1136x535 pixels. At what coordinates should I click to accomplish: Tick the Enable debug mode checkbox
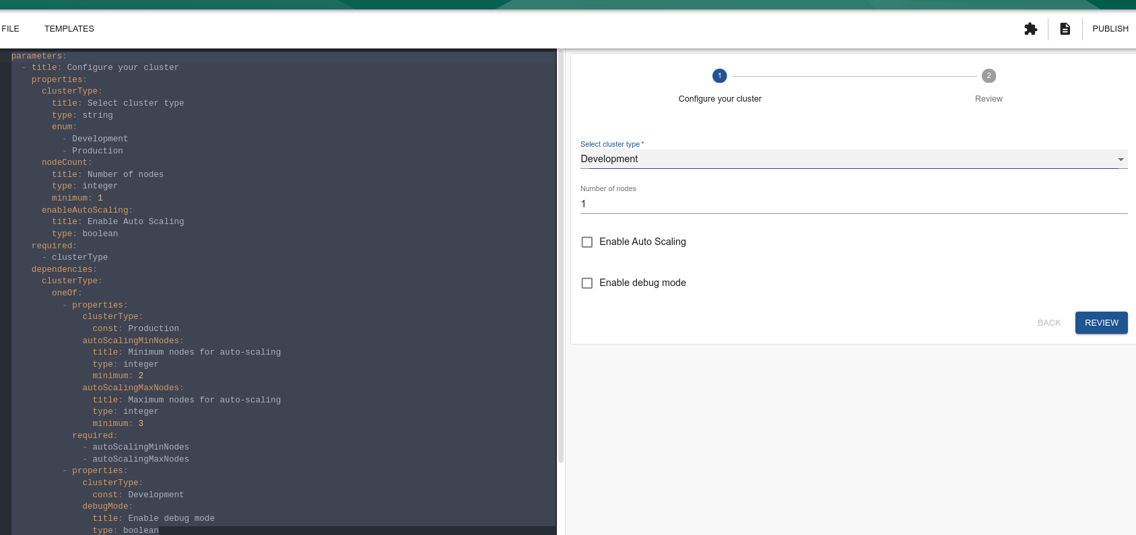click(x=587, y=283)
